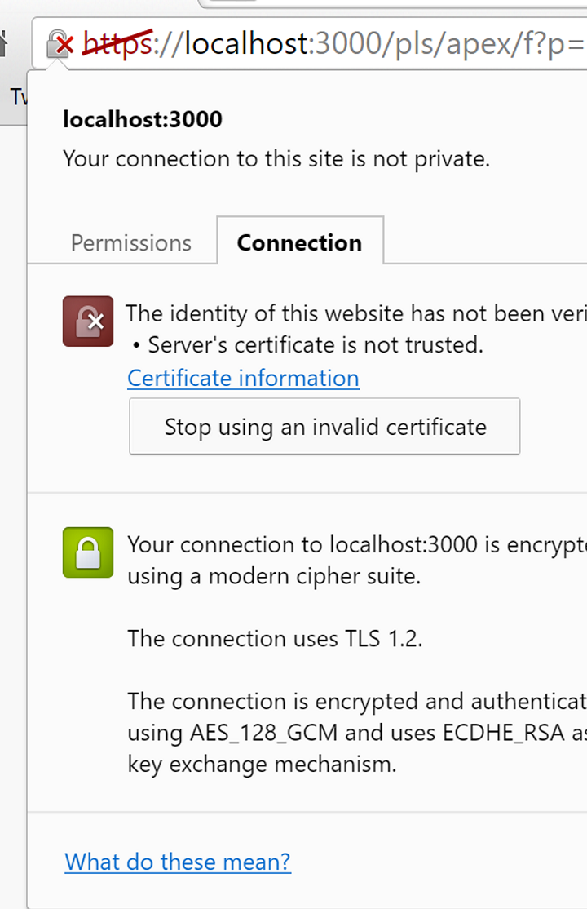Open the Certificate information link
587x909 pixels.
point(244,378)
